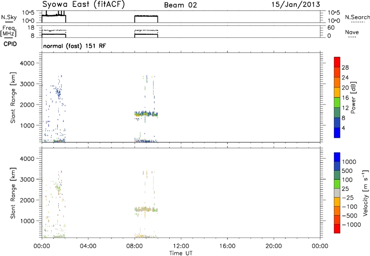The height and width of the screenshot is (256, 370).
Task: Click the 'Beam 02' label
Action: (x=180, y=5)
